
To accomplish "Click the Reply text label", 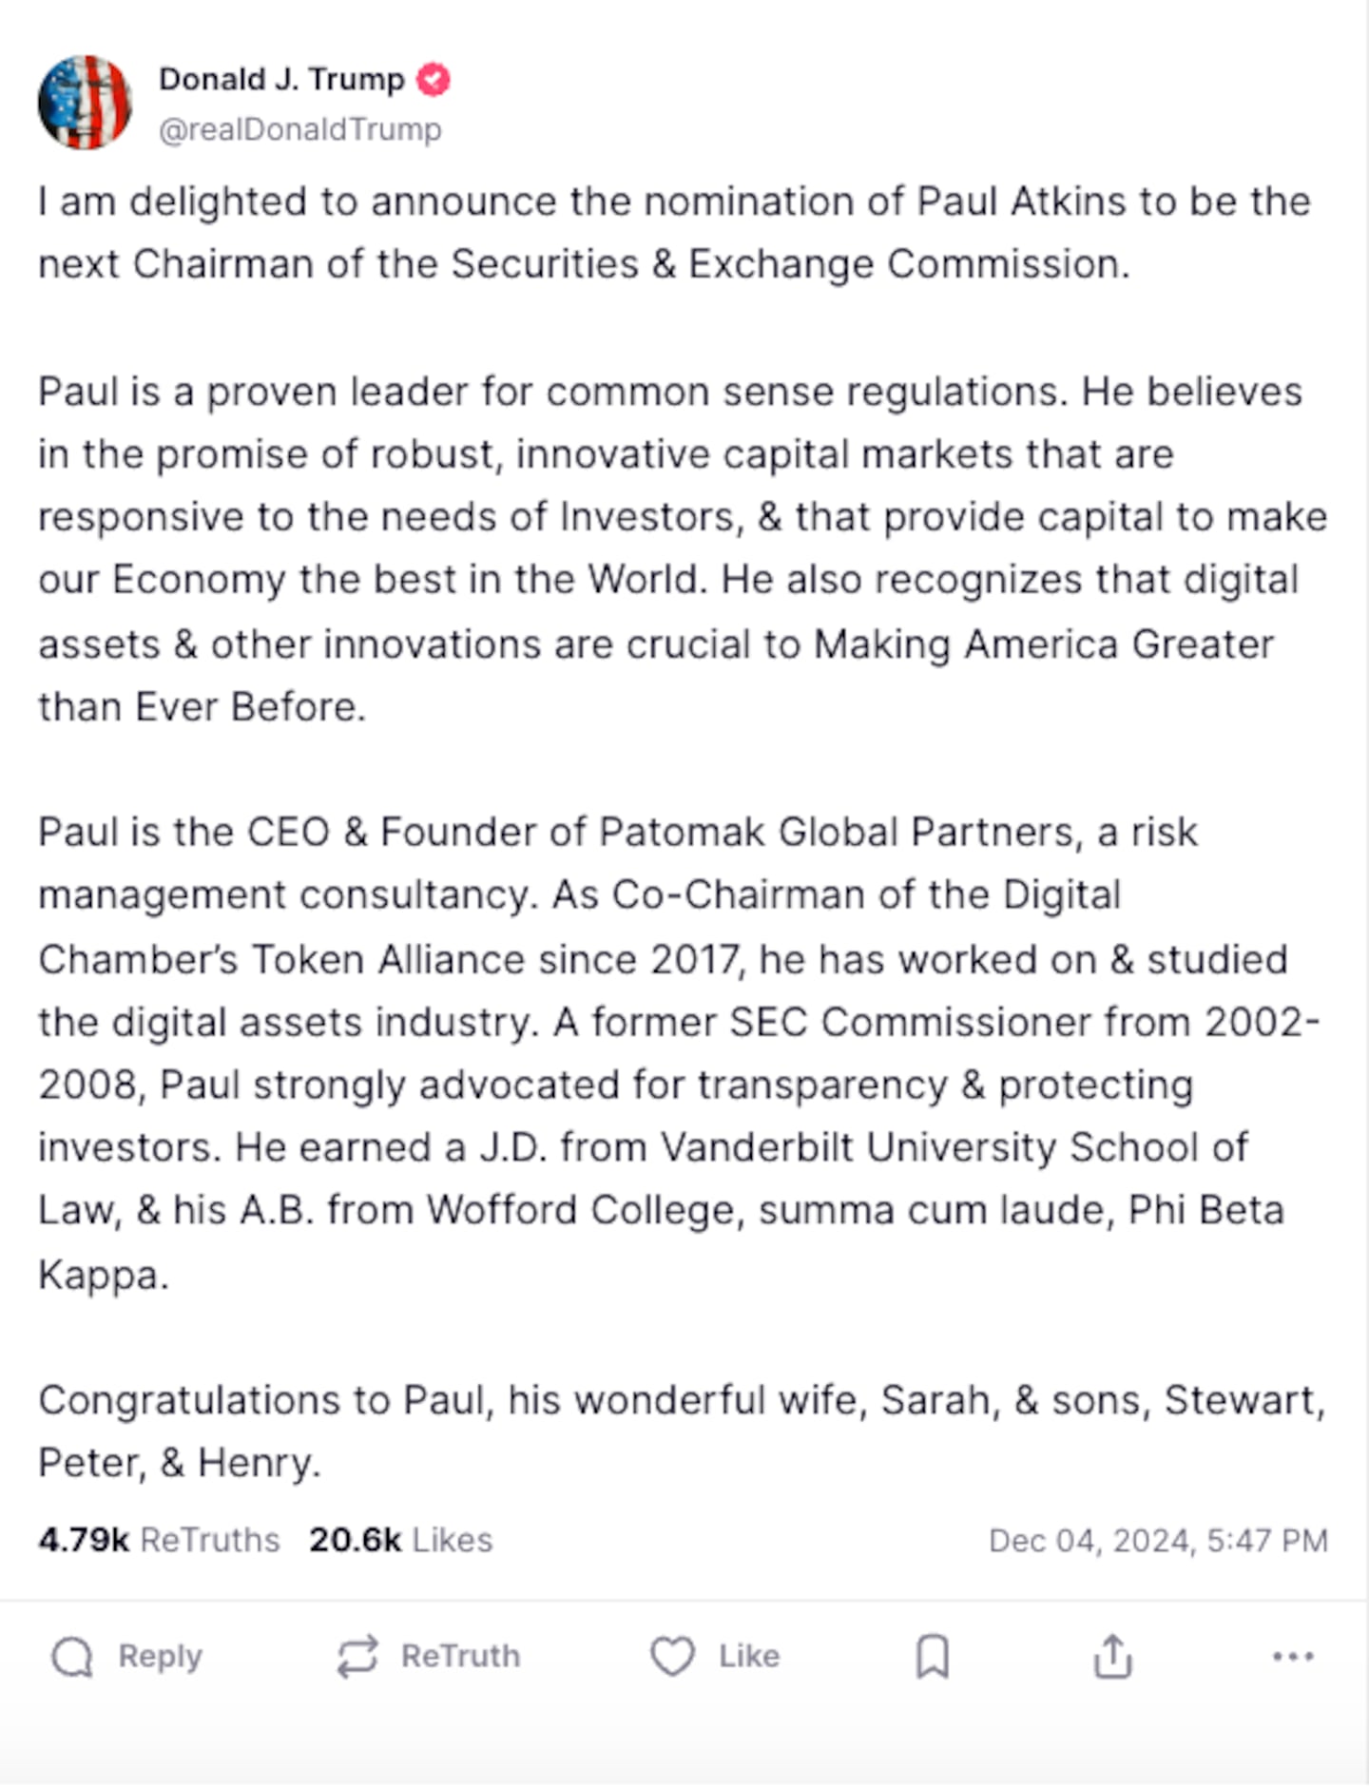I will (160, 1657).
